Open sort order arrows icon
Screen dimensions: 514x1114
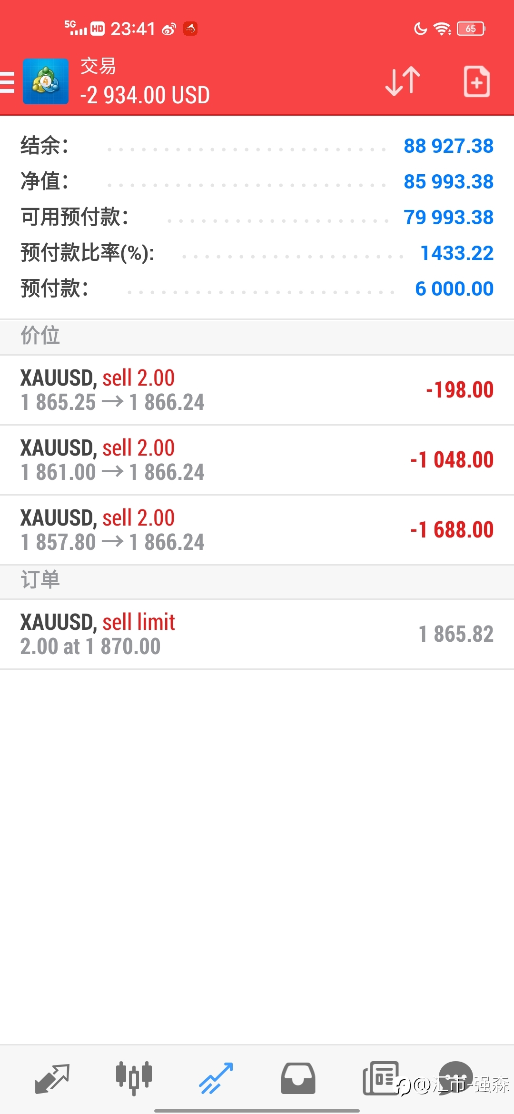(x=403, y=81)
